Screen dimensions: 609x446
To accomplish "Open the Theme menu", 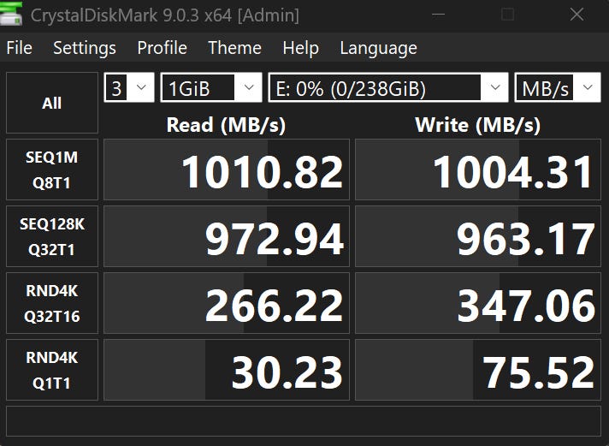I will [x=234, y=48].
